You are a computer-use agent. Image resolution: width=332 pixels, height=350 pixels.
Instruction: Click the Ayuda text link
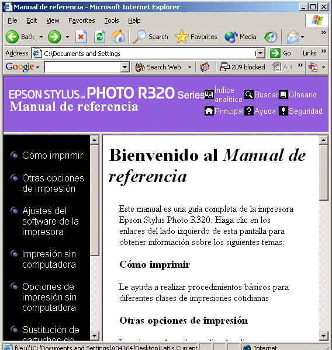coord(265,111)
